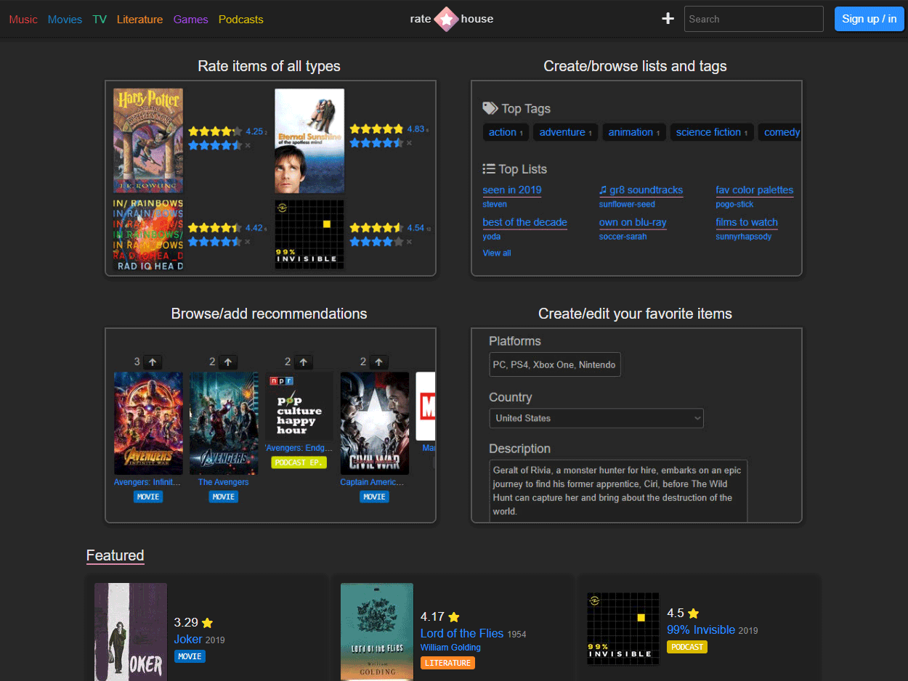908x681 pixels.
Task: Open the best of the decade list
Action: pos(524,222)
